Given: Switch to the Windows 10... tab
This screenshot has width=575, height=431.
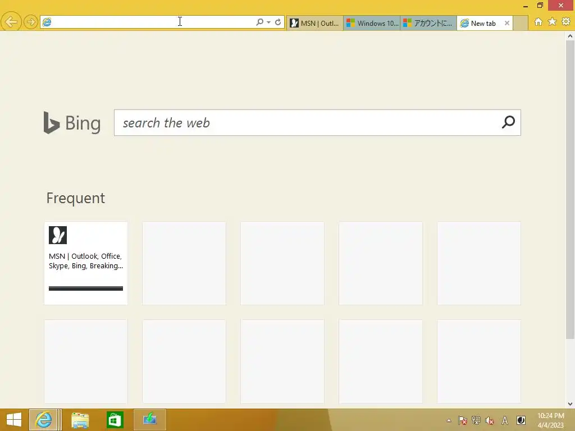Looking at the screenshot, I should coord(372,23).
